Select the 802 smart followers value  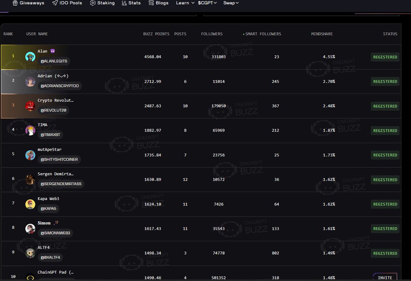tap(275, 253)
